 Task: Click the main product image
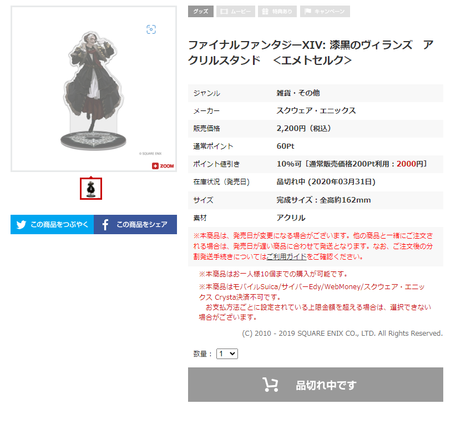(94, 89)
